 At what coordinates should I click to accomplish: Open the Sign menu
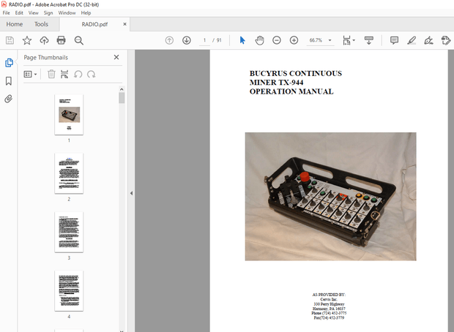click(48, 12)
